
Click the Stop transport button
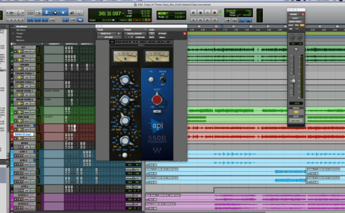click(200, 13)
